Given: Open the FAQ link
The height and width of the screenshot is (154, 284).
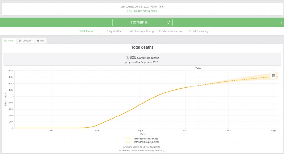Looking at the screenshot, I should click(x=130, y=11).
